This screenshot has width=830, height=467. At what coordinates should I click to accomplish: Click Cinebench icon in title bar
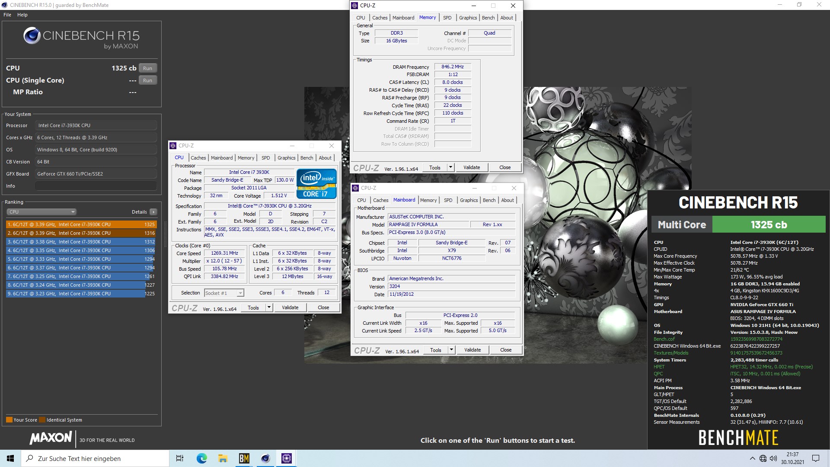click(x=5, y=5)
